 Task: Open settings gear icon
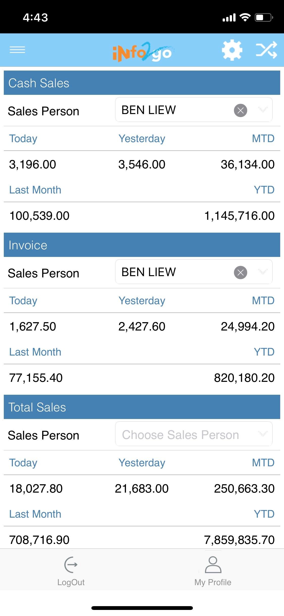tap(232, 50)
